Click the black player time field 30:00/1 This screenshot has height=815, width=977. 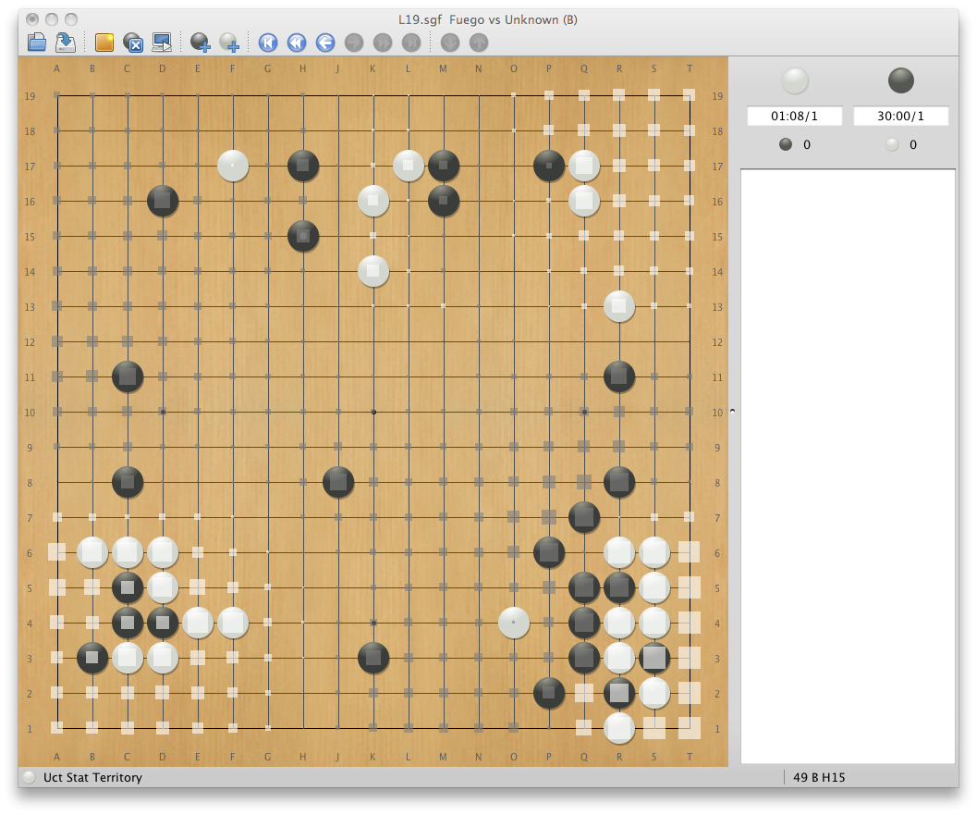point(900,117)
